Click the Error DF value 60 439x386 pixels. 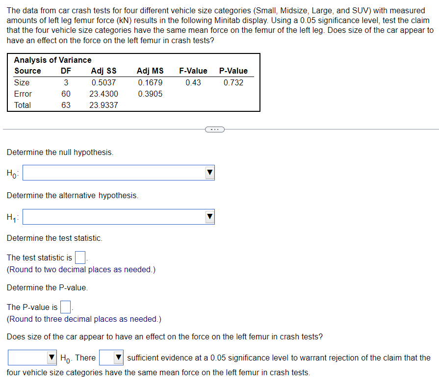(66, 94)
